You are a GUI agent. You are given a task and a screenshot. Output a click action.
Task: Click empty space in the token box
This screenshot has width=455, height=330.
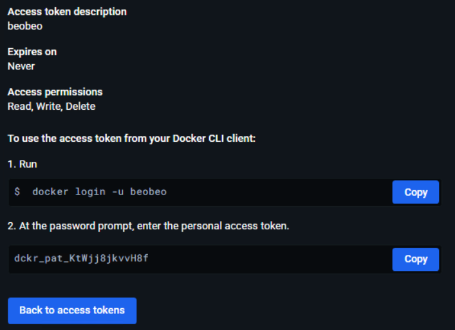click(270, 259)
